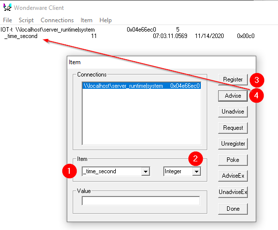Click the IOT-t \\localhost\server_runtime|system line
The image size is (278, 230).
pos(47,30)
